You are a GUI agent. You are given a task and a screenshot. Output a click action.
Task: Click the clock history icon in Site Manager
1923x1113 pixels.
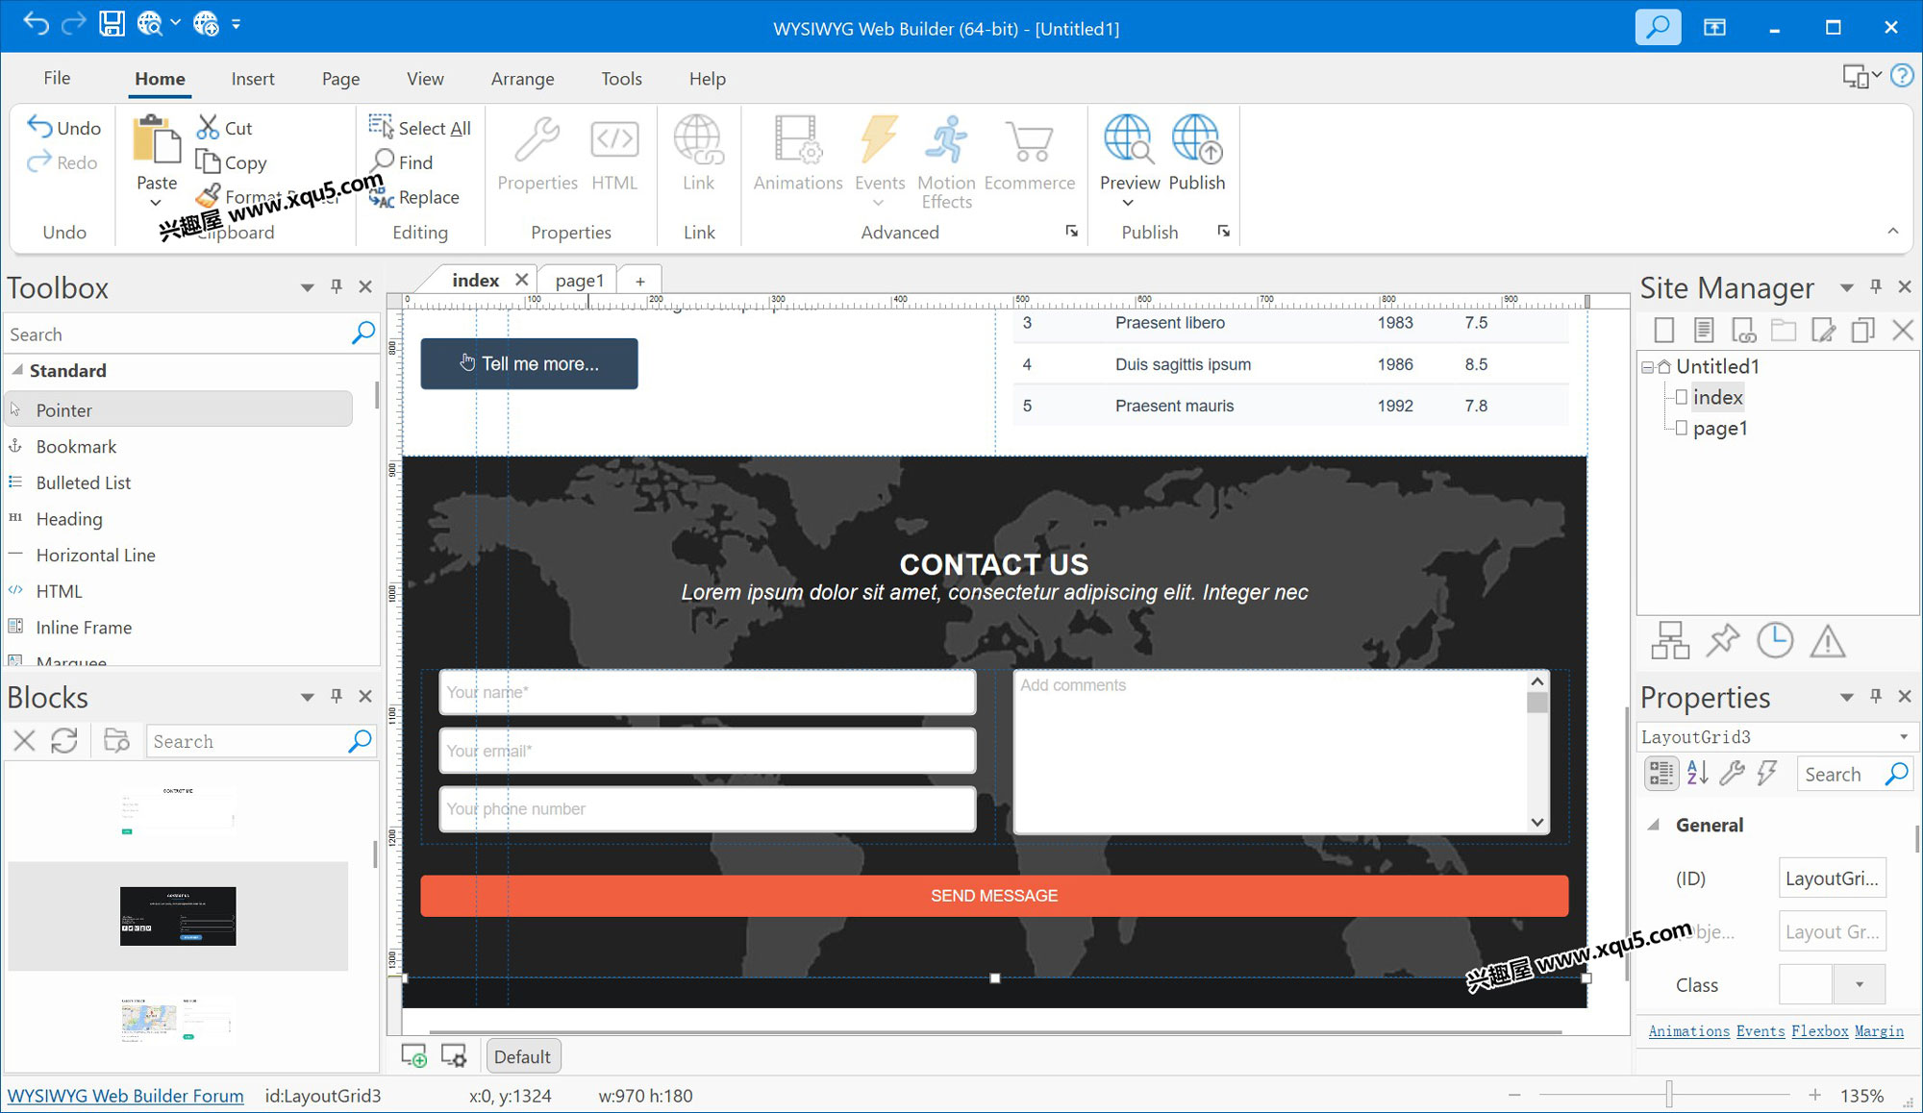(1774, 640)
